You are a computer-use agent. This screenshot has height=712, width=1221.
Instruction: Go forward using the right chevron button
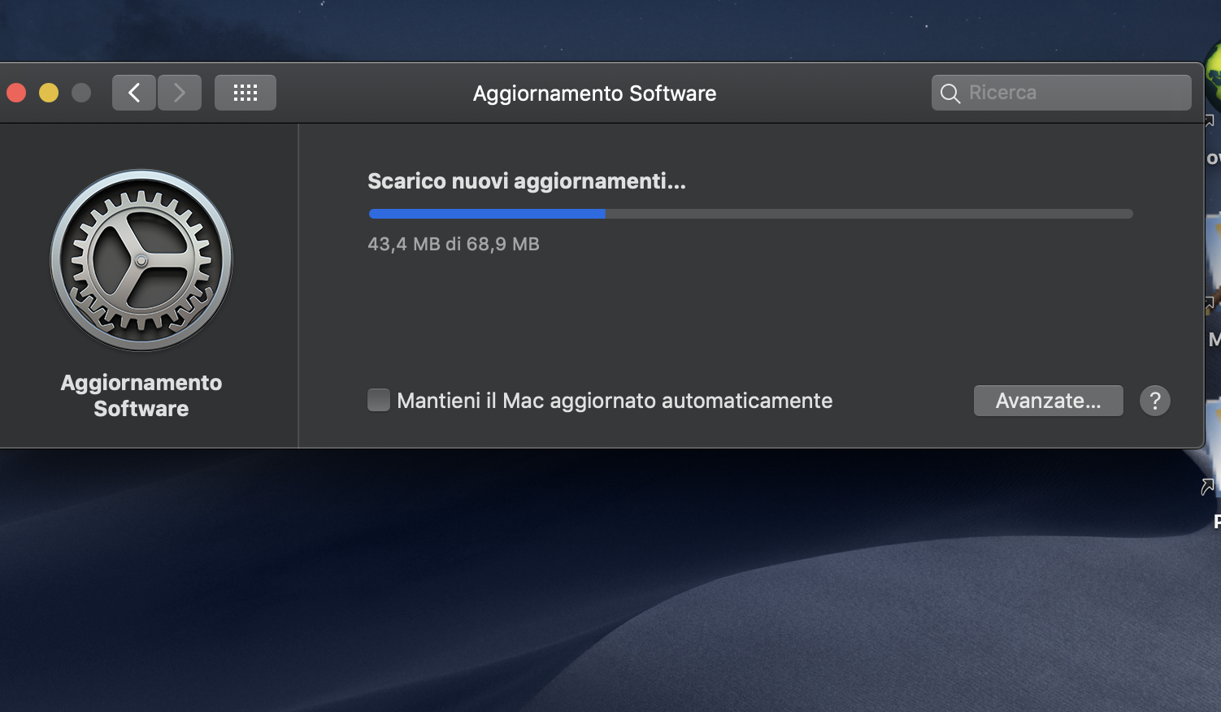(x=180, y=93)
